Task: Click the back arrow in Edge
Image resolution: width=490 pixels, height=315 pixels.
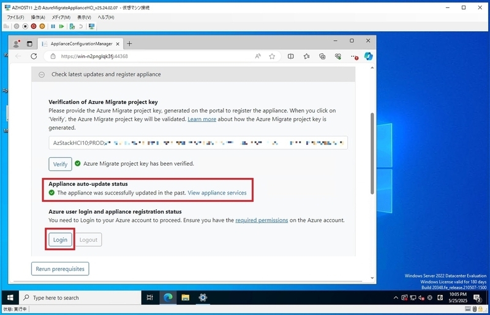Action: [18, 56]
